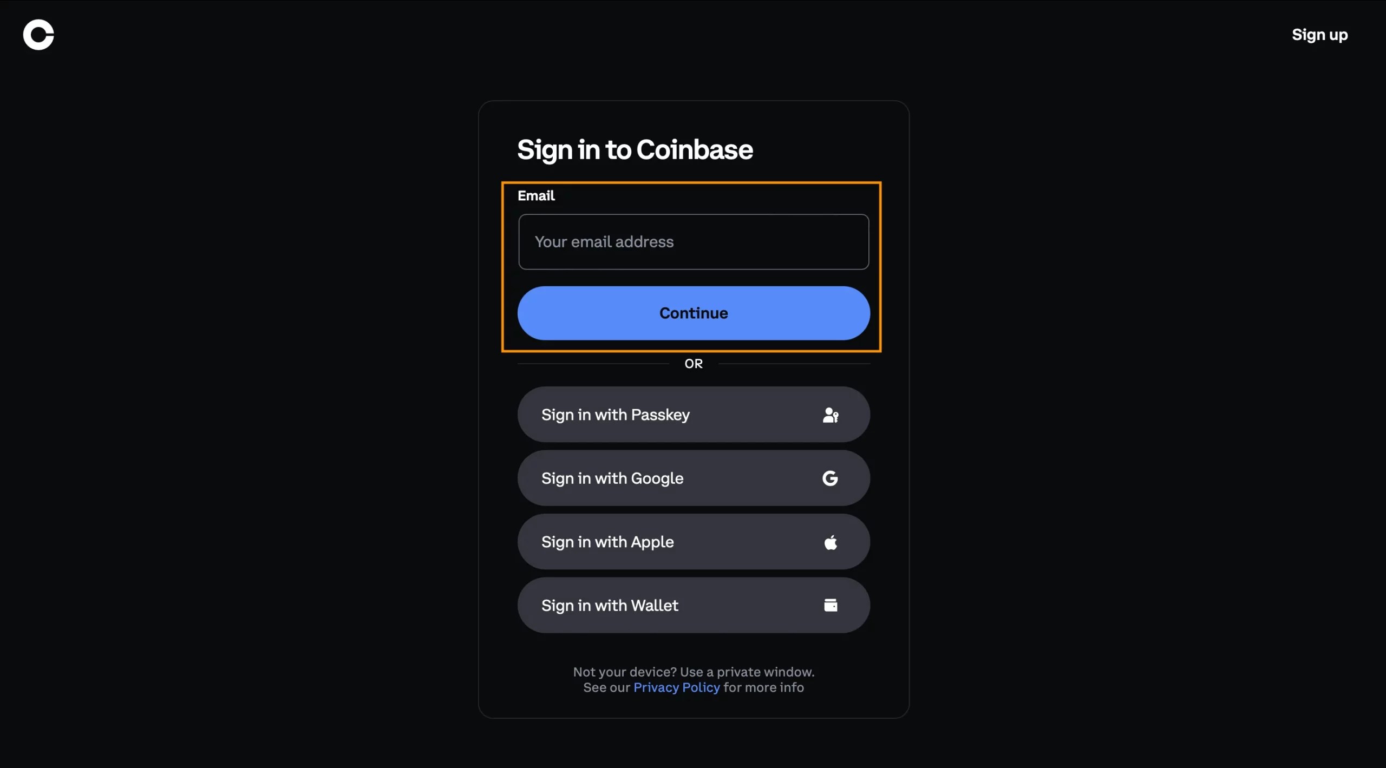The height and width of the screenshot is (768, 1386).
Task: Click the Your email address input field
Action: [693, 242]
